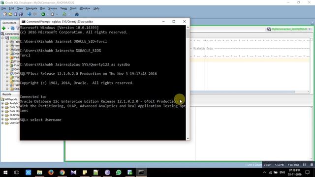Screen dimensions: 315x177
Task: Click the New file icon in SQL Developer toolbar
Action: (5, 14)
